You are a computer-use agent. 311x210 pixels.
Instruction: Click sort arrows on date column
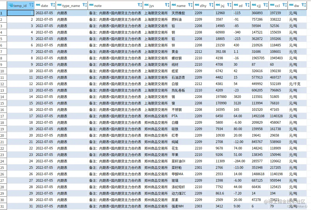click(x=54, y=5)
